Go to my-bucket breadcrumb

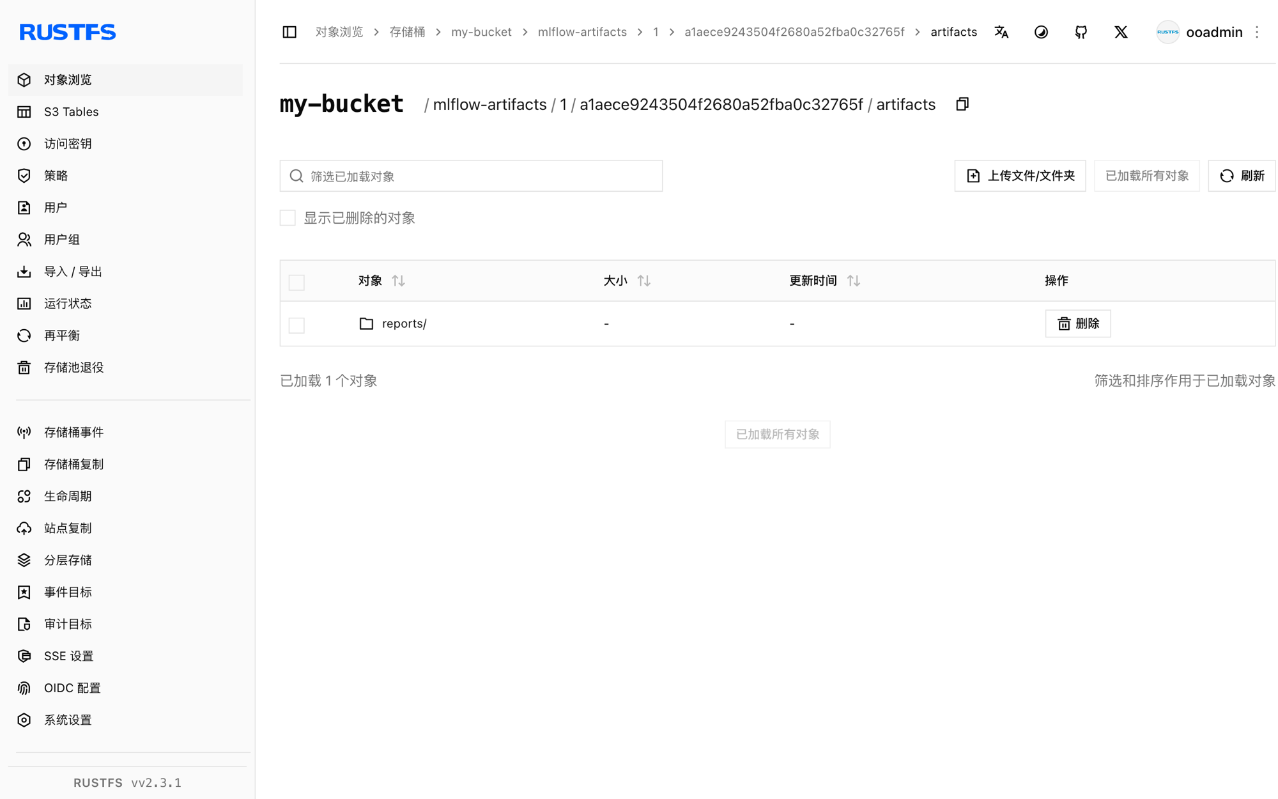click(481, 32)
